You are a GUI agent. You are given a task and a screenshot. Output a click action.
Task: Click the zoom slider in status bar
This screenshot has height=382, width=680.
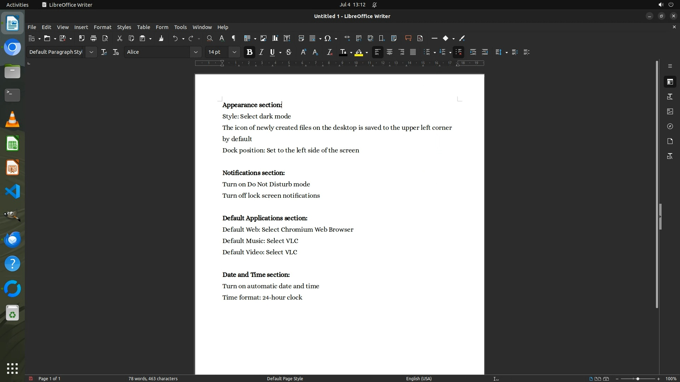pyautogui.click(x=637, y=378)
